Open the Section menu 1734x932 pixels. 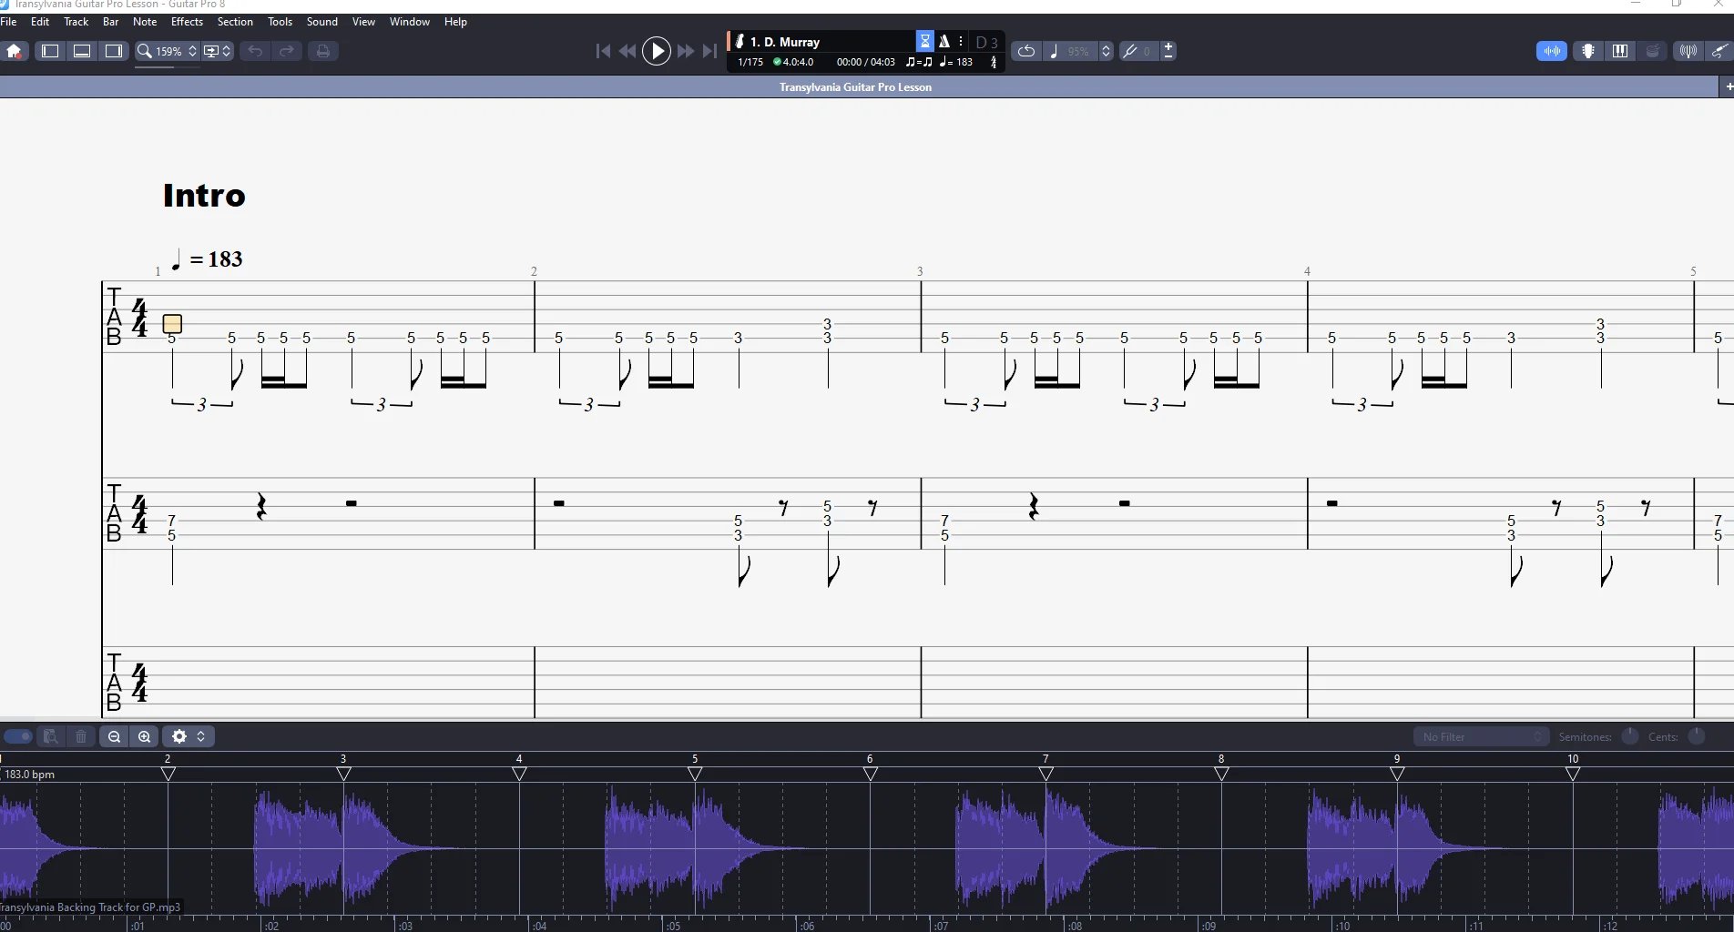235,22
